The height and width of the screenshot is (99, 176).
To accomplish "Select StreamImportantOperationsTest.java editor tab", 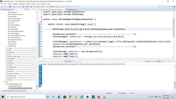I will (x=51, y=10).
